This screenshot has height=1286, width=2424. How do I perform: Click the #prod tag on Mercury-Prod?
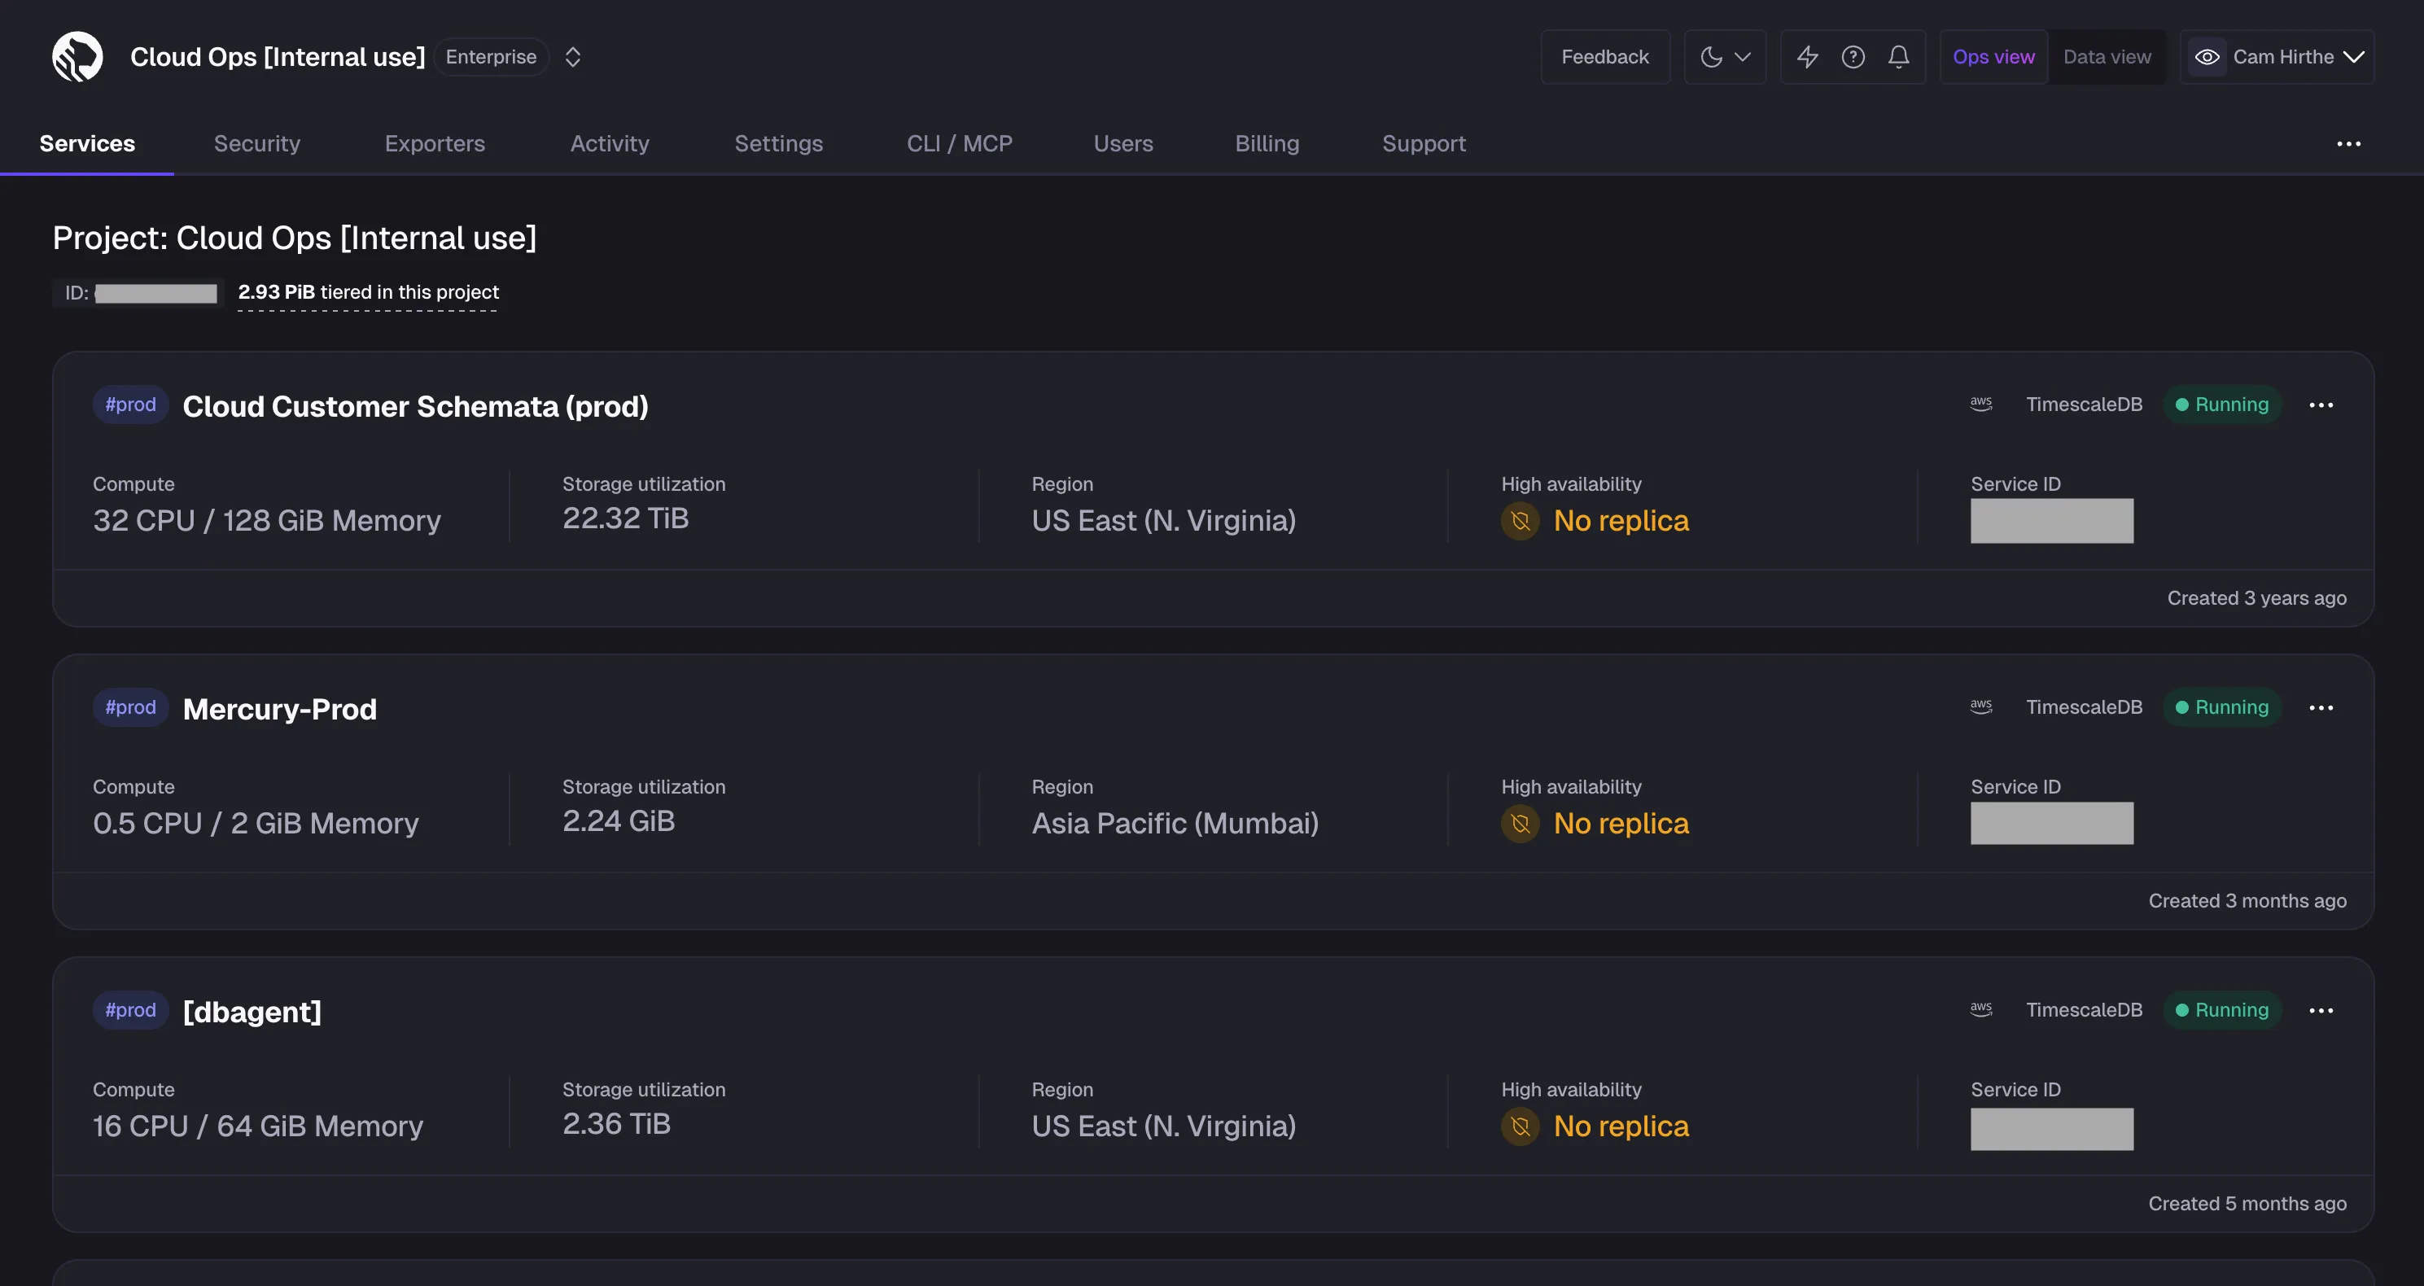pyautogui.click(x=131, y=707)
